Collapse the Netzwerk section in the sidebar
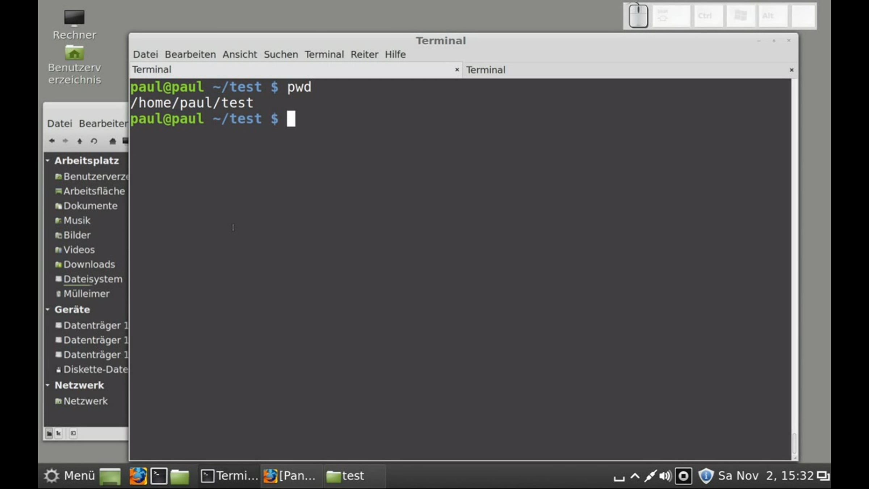Image resolution: width=869 pixels, height=489 pixels. pos(48,385)
